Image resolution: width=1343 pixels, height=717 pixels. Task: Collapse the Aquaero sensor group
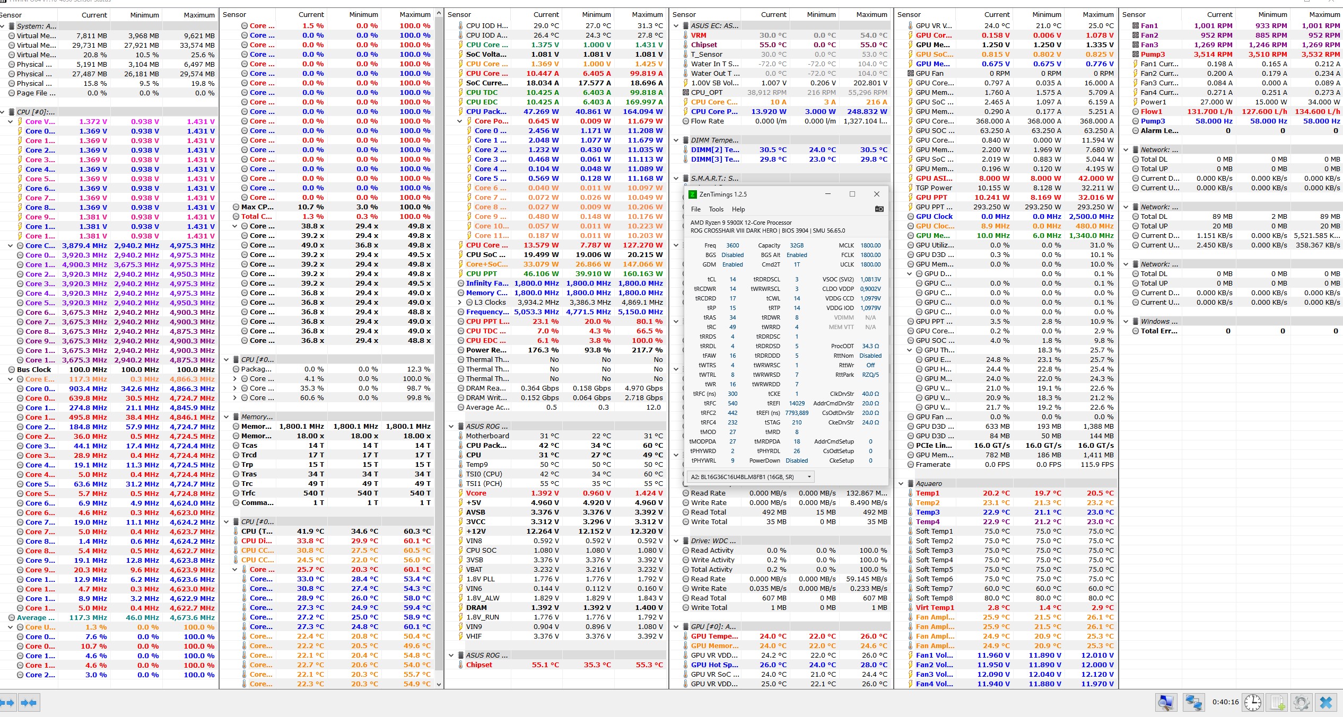point(901,483)
